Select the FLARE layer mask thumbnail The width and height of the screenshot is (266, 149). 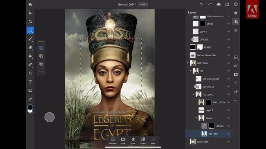[200, 47]
